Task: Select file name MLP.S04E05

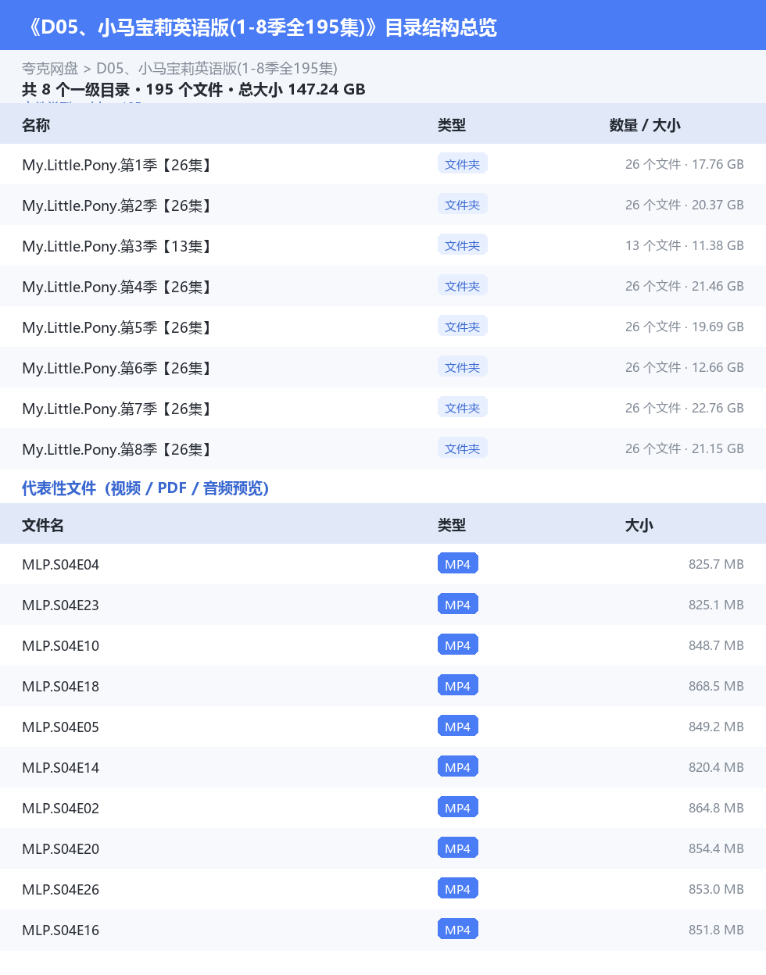Action: pyautogui.click(x=61, y=727)
